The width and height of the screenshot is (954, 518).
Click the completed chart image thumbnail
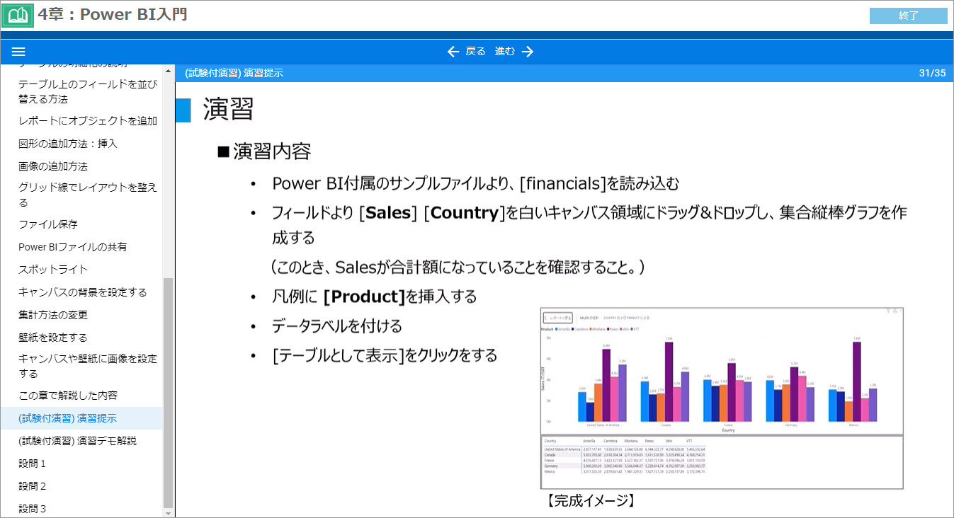[722, 398]
